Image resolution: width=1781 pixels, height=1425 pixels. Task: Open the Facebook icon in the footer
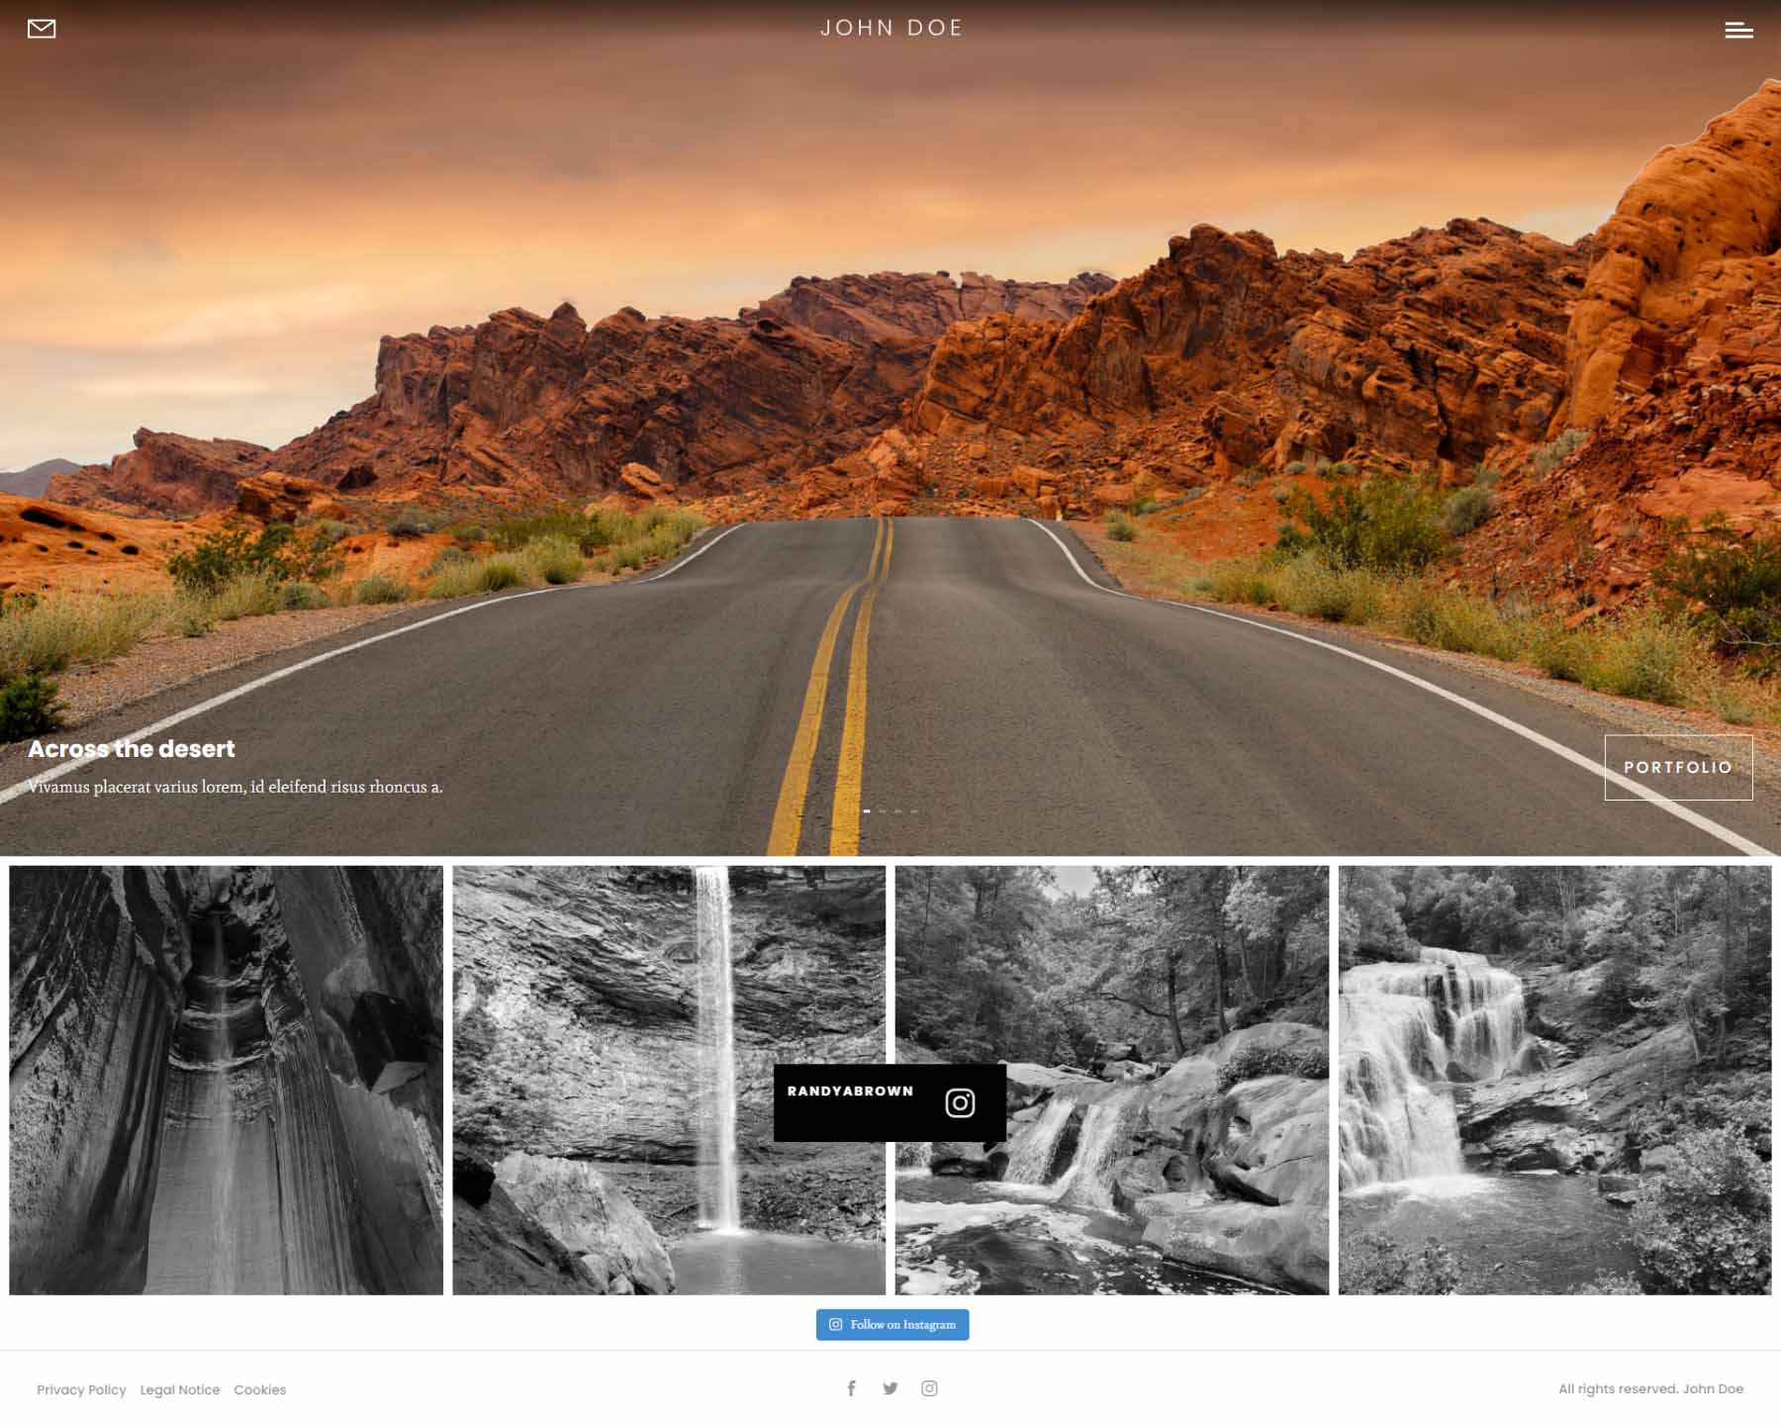click(x=851, y=1387)
